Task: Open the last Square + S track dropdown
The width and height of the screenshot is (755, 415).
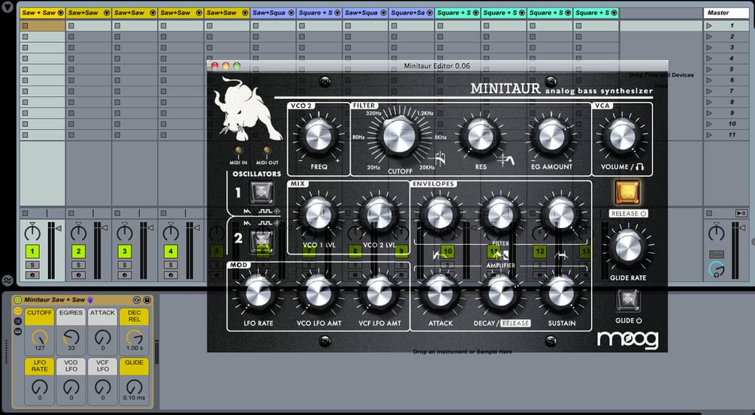Action: (x=615, y=13)
